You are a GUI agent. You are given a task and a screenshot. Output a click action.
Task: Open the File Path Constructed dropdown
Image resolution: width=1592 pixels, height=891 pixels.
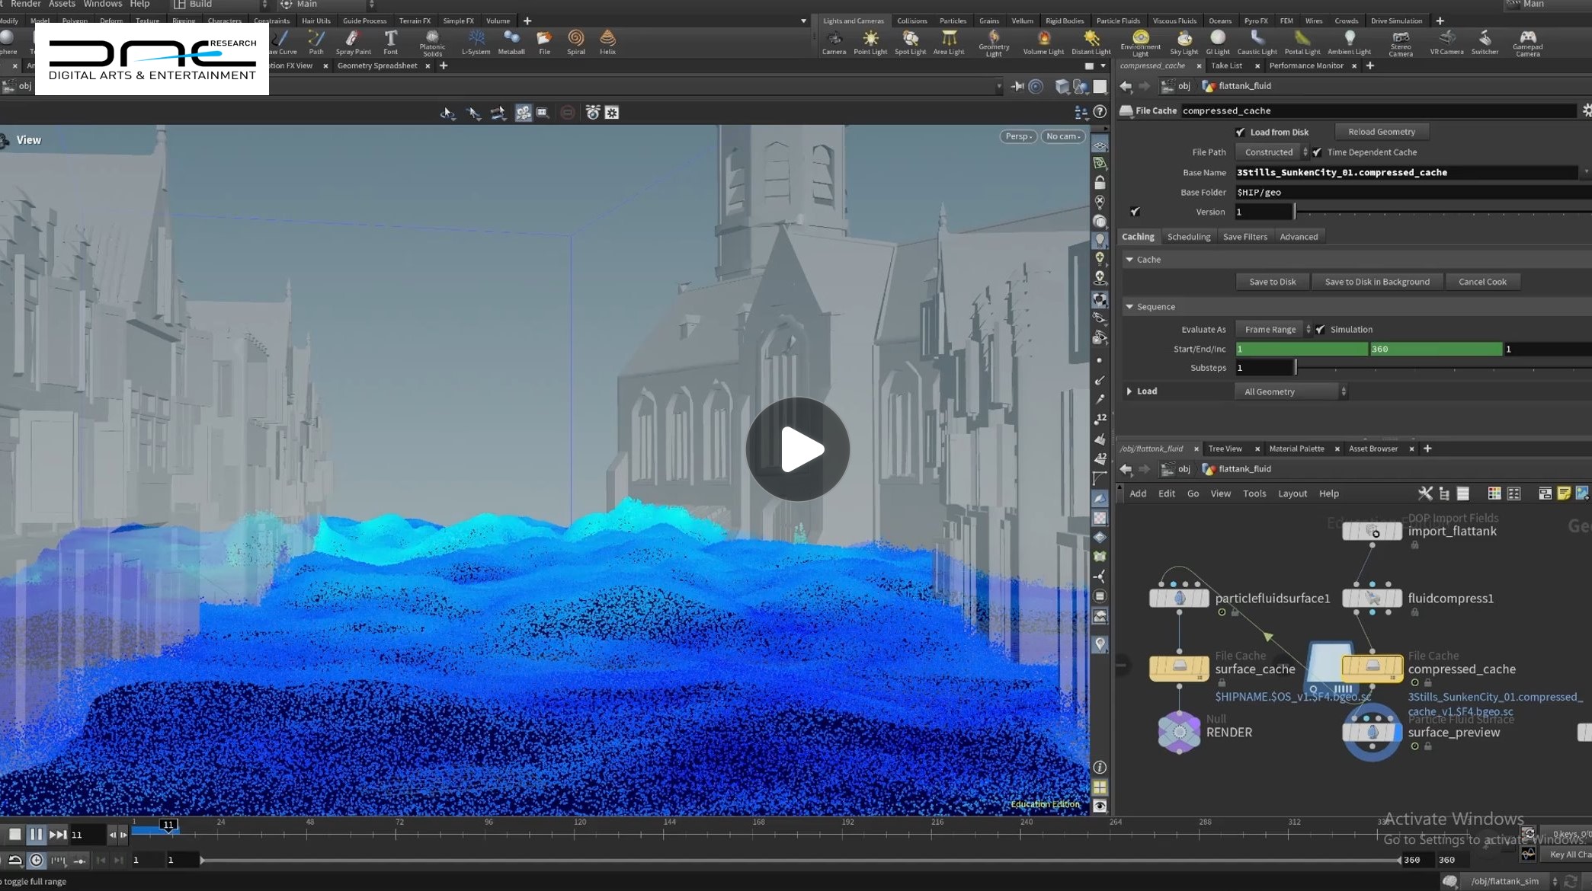pos(1272,152)
